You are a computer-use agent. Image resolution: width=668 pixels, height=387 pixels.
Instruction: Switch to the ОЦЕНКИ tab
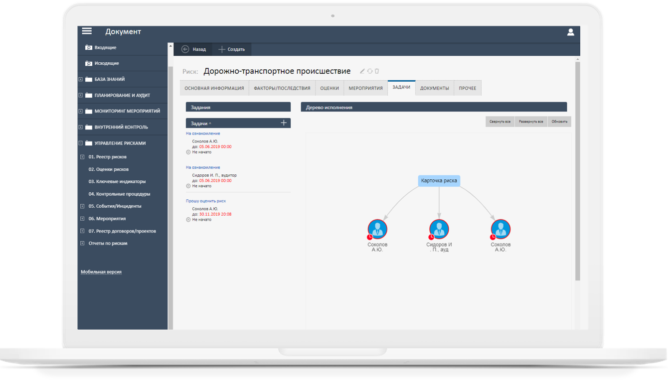click(x=330, y=88)
